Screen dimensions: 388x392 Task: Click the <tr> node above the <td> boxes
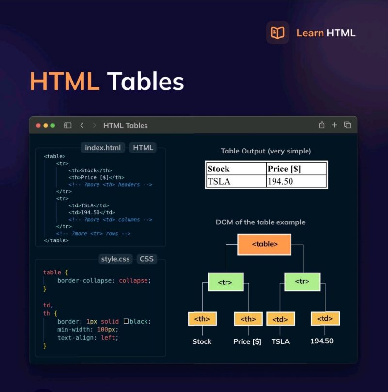point(302,282)
